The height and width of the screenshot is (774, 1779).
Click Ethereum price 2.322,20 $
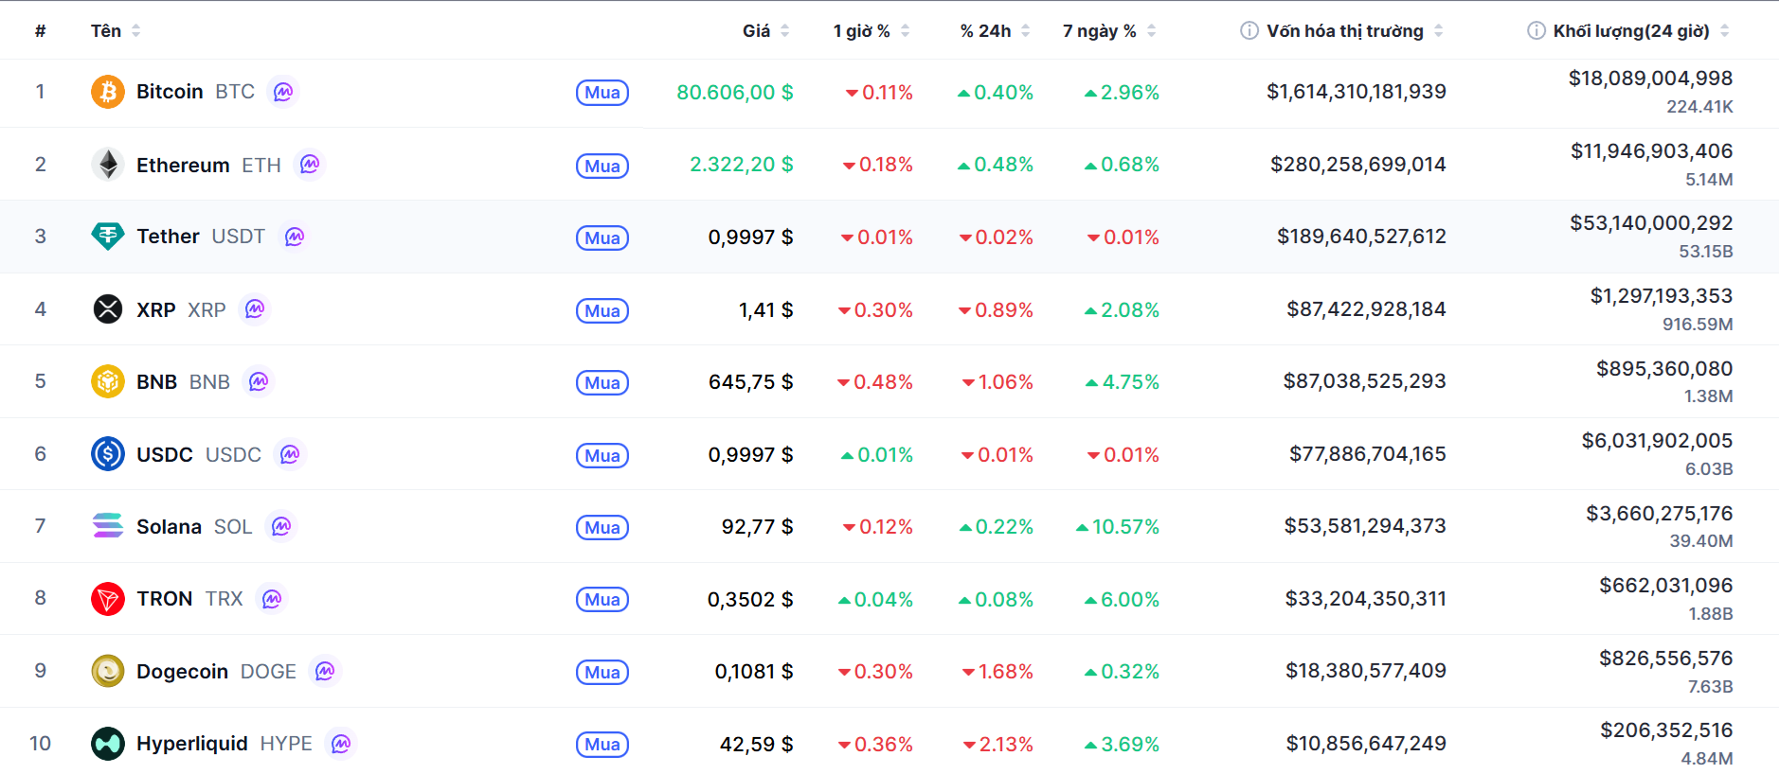point(742,165)
